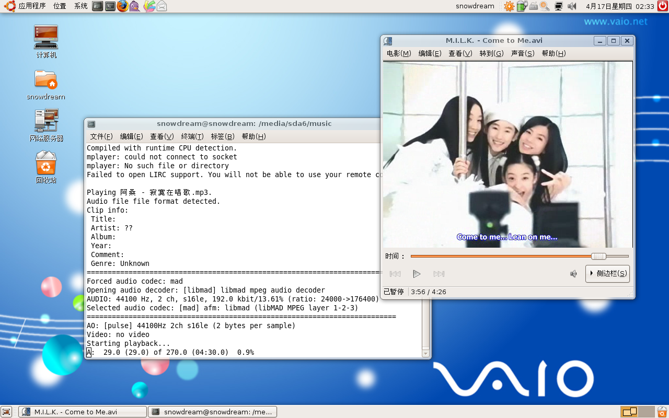Open the 计算机 computer desktop icon
Screen dimensions: 669x418
pyautogui.click(x=46, y=42)
